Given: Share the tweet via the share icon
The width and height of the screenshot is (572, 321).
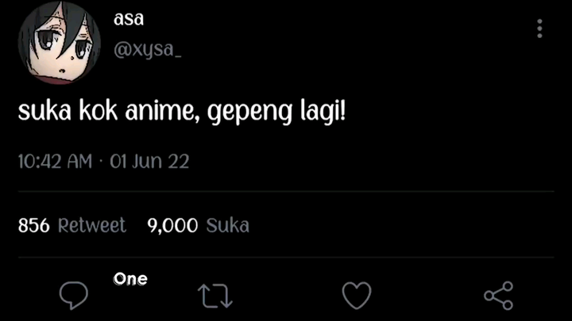Looking at the screenshot, I should click(498, 296).
